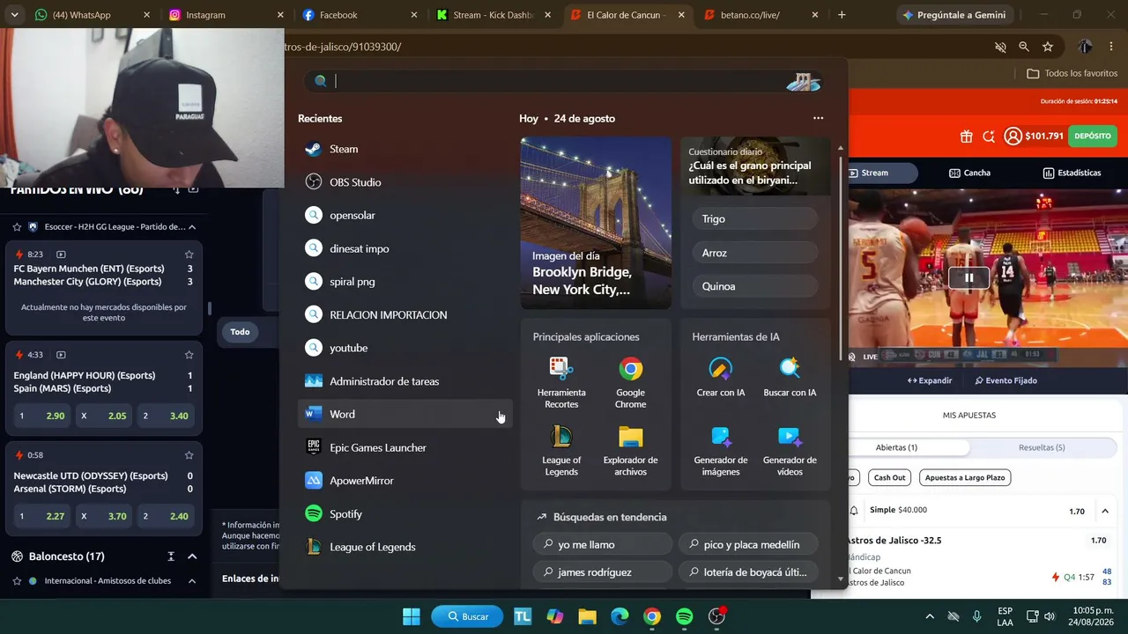This screenshot has height=634, width=1128.
Task: Open Generador de imágenes tool
Action: coord(721,450)
